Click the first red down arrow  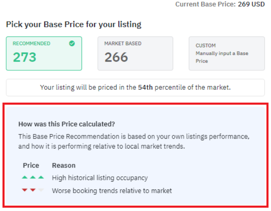pyautogui.click(x=25, y=190)
